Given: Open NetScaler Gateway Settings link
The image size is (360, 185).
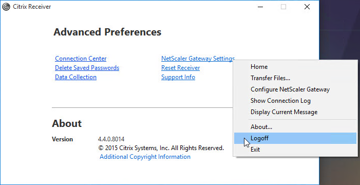Looking at the screenshot, I should 198,59.
